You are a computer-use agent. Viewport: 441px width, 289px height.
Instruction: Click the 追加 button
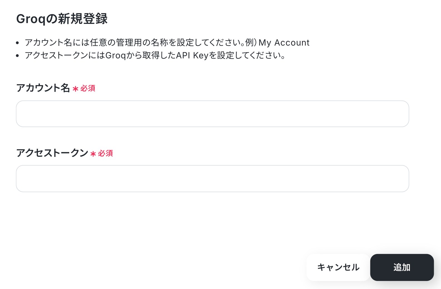pyautogui.click(x=402, y=267)
